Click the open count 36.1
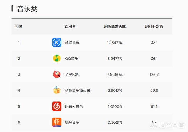This screenshot has width=188, height=132. [x=154, y=59]
